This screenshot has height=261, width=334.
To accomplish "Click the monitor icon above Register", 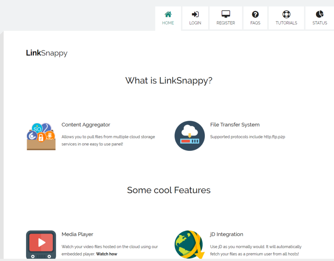I will (x=226, y=14).
